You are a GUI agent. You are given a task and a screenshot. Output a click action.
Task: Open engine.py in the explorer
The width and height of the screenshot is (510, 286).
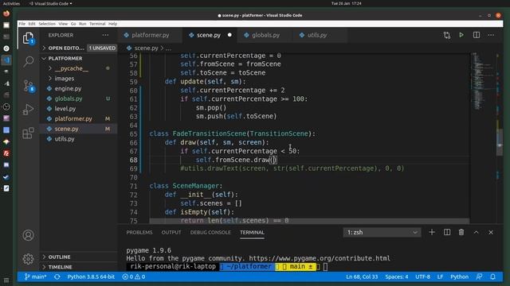click(78, 88)
